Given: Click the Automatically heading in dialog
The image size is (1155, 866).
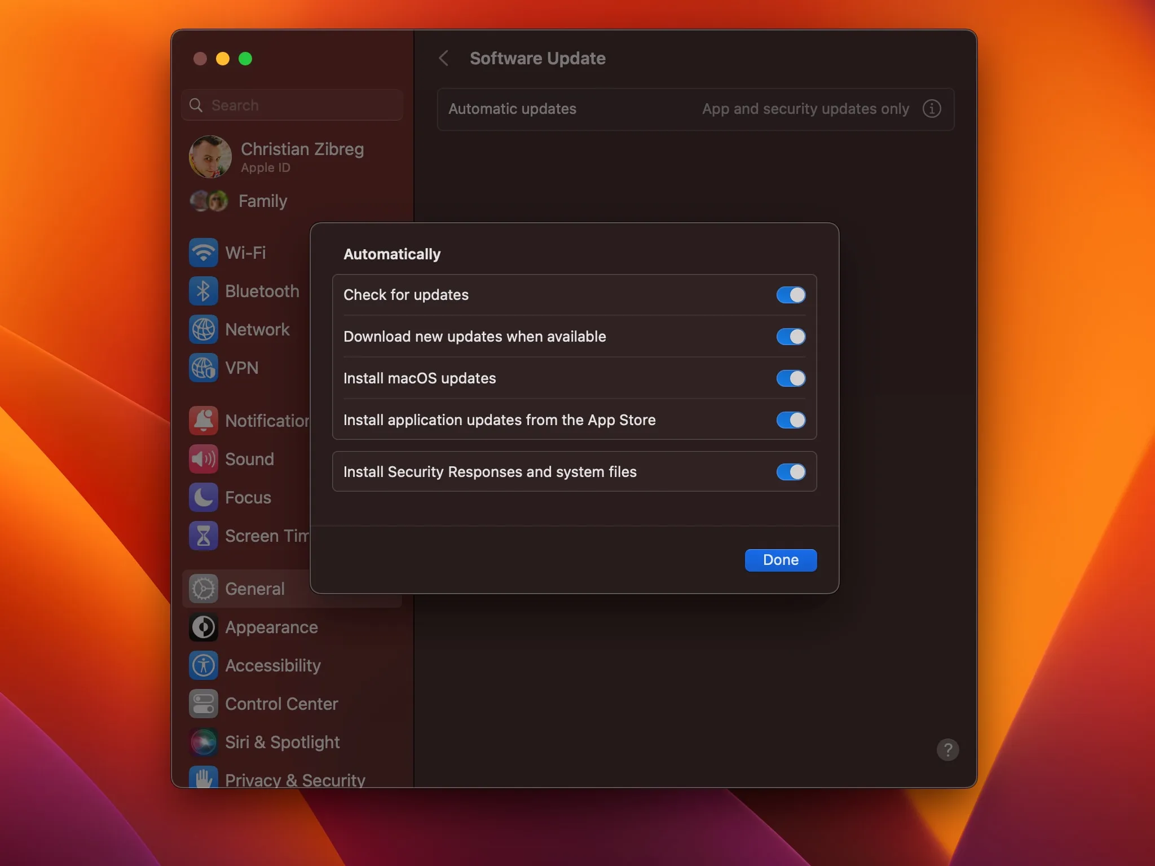Looking at the screenshot, I should (x=392, y=254).
